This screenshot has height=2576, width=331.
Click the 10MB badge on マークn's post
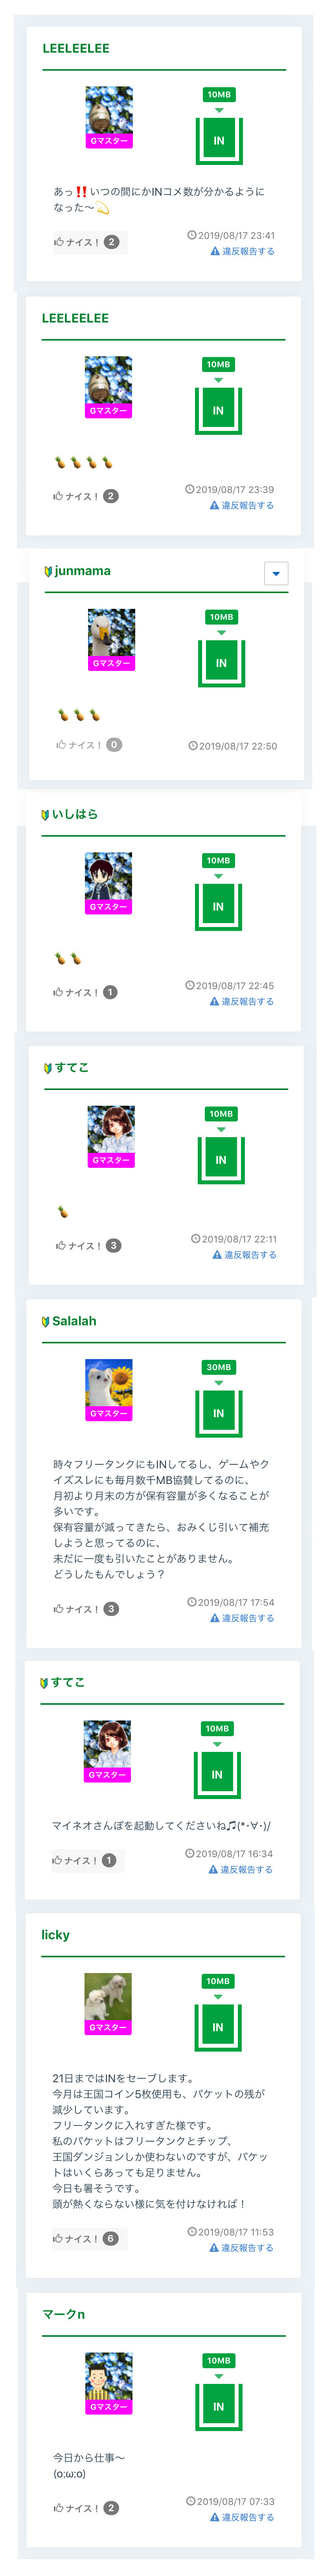(x=218, y=2361)
